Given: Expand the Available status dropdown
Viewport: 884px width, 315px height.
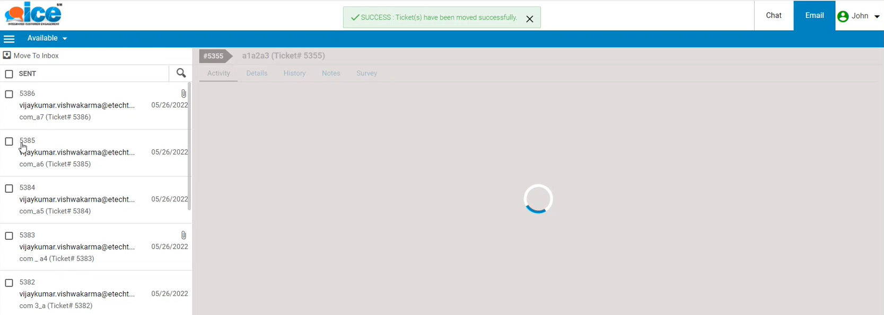Looking at the screenshot, I should pos(47,38).
